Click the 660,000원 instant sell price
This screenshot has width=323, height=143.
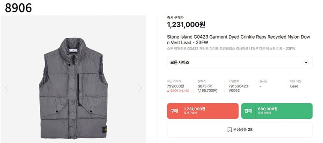click(x=267, y=109)
